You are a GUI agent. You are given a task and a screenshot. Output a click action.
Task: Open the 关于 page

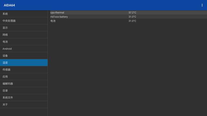(x=24, y=104)
